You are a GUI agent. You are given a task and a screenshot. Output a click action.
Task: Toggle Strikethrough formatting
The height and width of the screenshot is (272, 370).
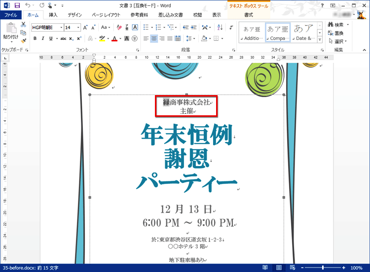[x=63, y=38]
